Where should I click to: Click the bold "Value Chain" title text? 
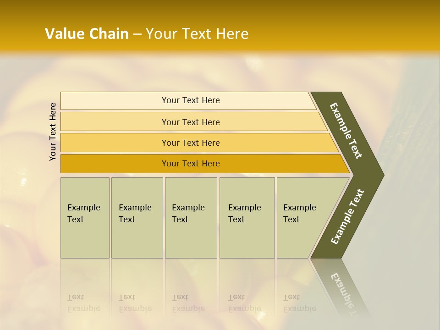pos(87,34)
